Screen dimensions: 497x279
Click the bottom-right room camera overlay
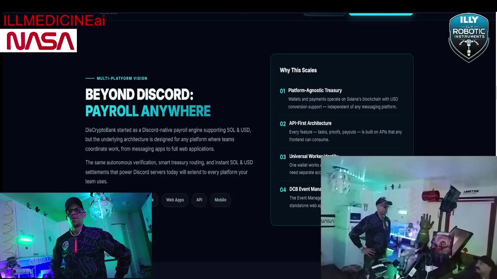tap(409, 217)
